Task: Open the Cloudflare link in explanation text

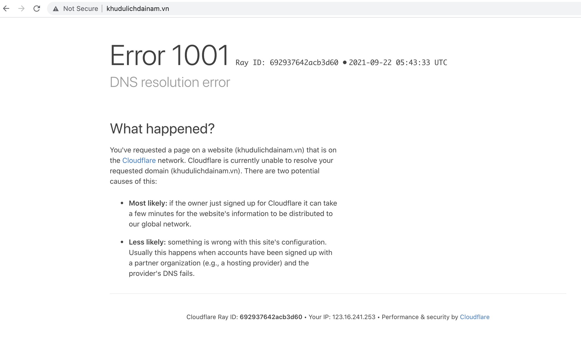Action: click(139, 160)
